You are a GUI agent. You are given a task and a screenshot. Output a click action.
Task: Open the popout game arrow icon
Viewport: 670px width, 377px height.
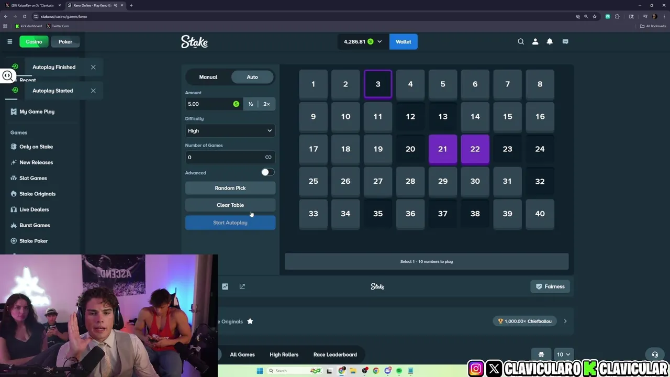coord(242,286)
